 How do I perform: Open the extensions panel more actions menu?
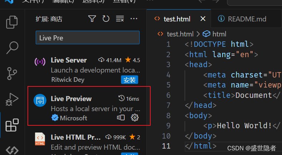click(x=134, y=19)
